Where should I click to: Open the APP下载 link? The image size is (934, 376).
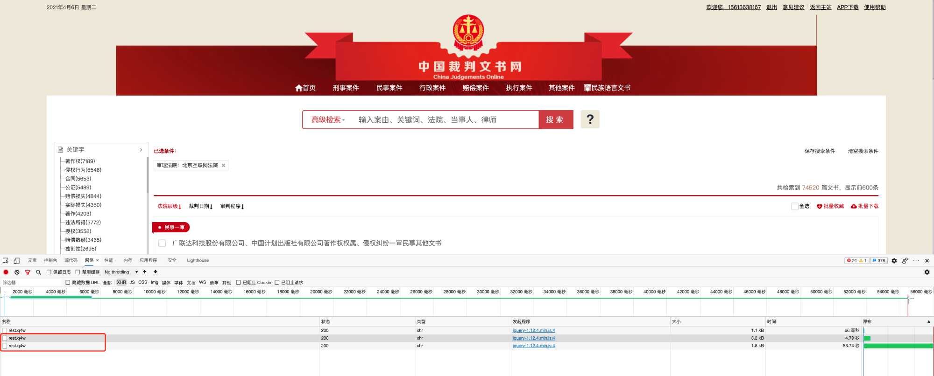click(848, 7)
